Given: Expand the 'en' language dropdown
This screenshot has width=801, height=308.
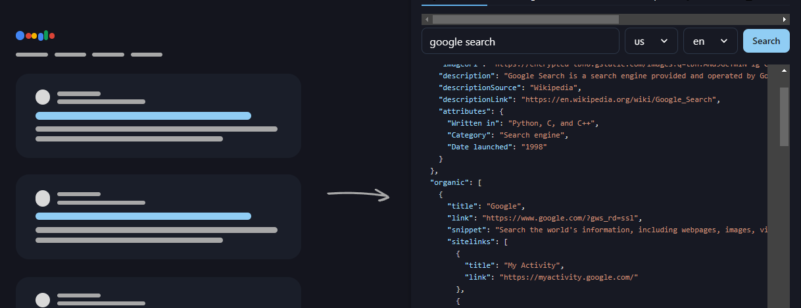Looking at the screenshot, I should [710, 41].
